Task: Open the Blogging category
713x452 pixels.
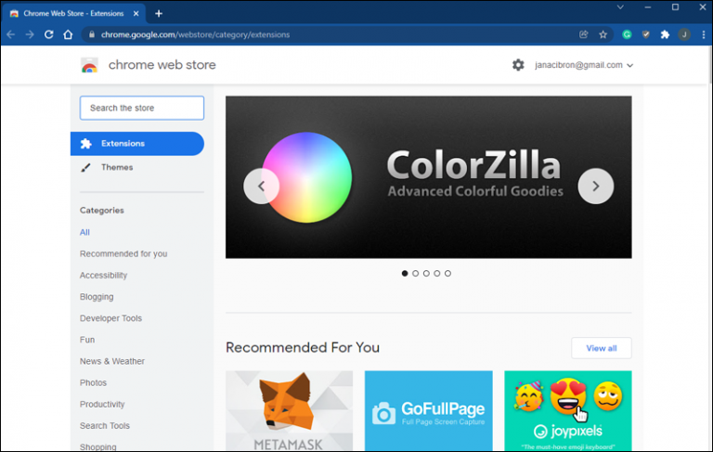Action: tap(97, 296)
